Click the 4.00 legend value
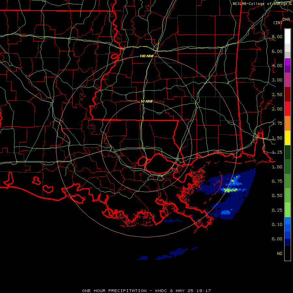Viewport: 293px width, 293px height. click(x=277, y=65)
